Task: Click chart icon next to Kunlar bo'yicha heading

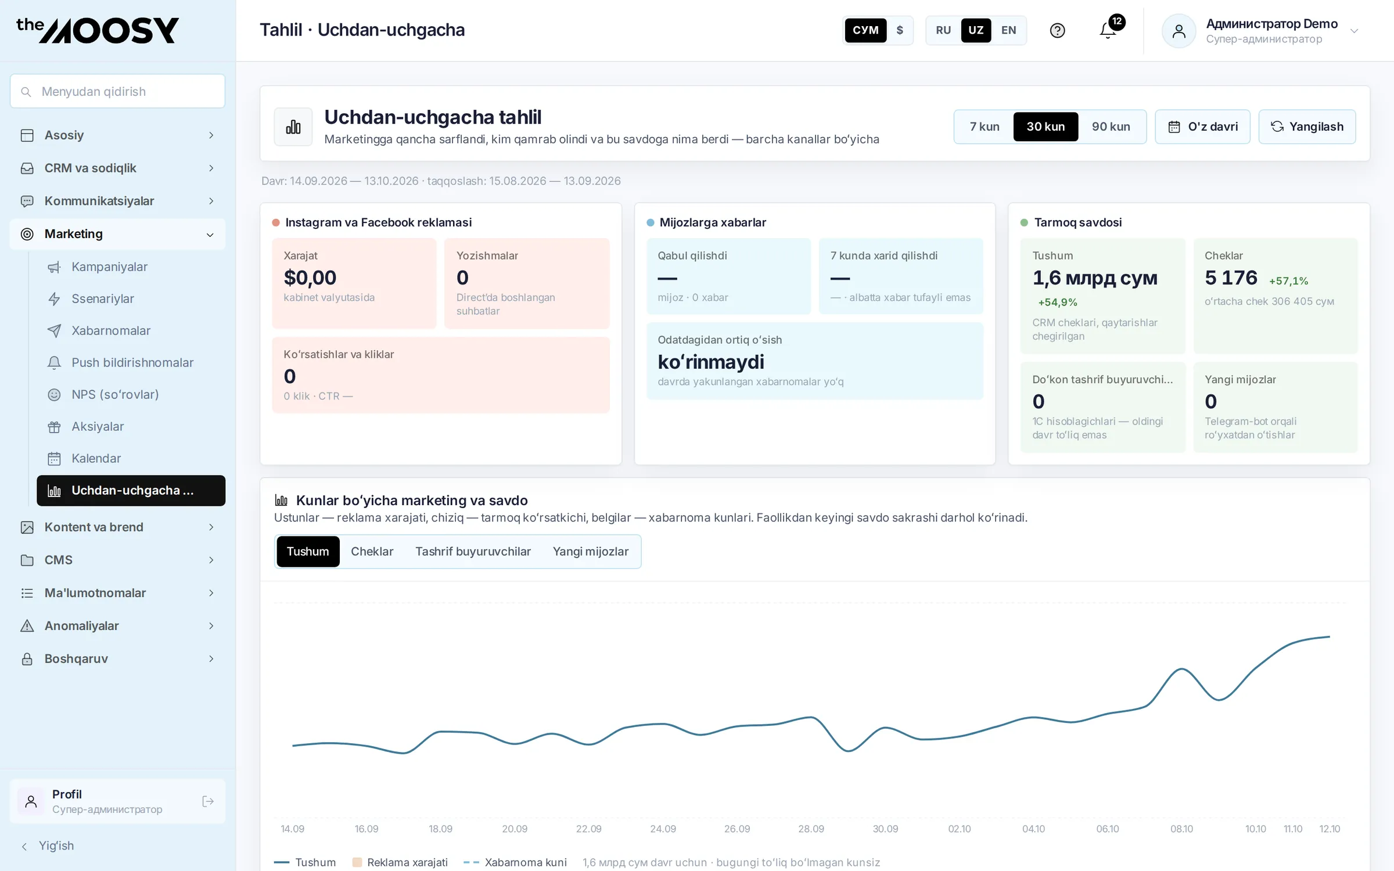Action: [281, 500]
